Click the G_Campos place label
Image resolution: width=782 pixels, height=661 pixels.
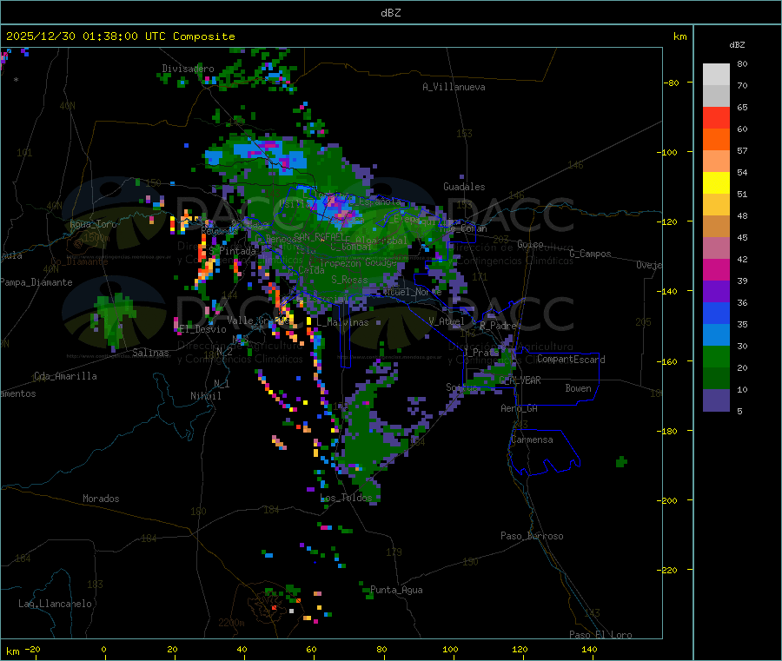tap(590, 254)
